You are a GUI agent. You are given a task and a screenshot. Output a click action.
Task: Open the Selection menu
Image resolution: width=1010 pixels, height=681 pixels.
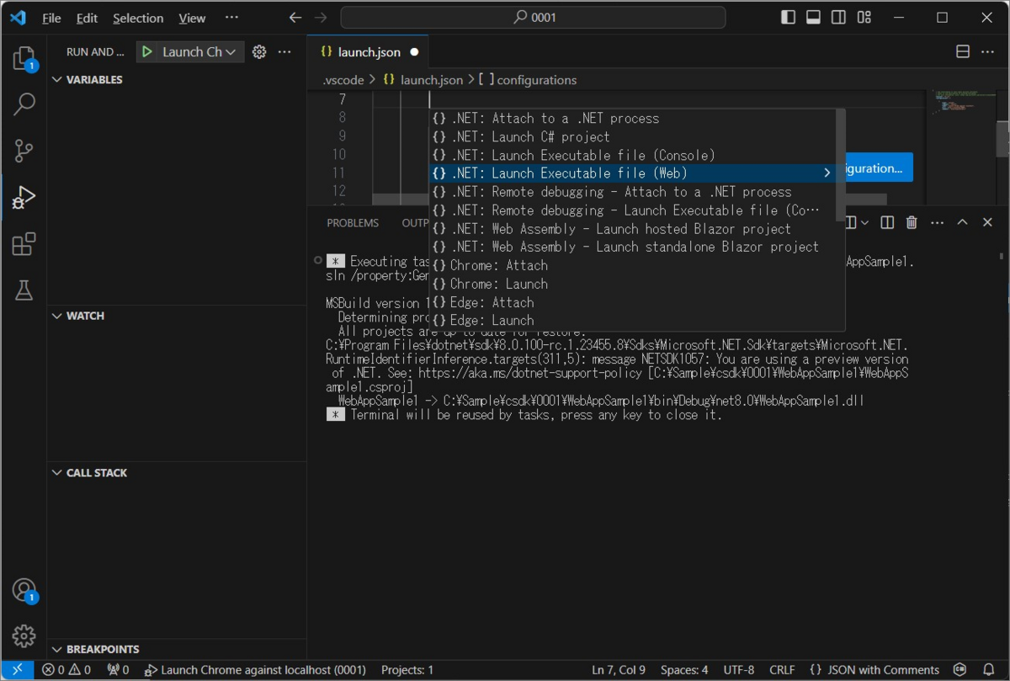pos(138,18)
